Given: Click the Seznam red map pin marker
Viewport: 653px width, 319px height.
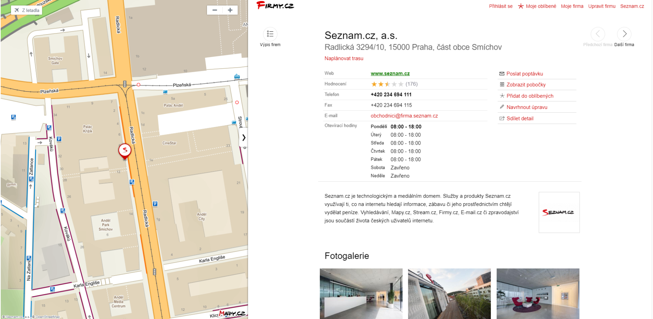Looking at the screenshot, I should click(124, 151).
